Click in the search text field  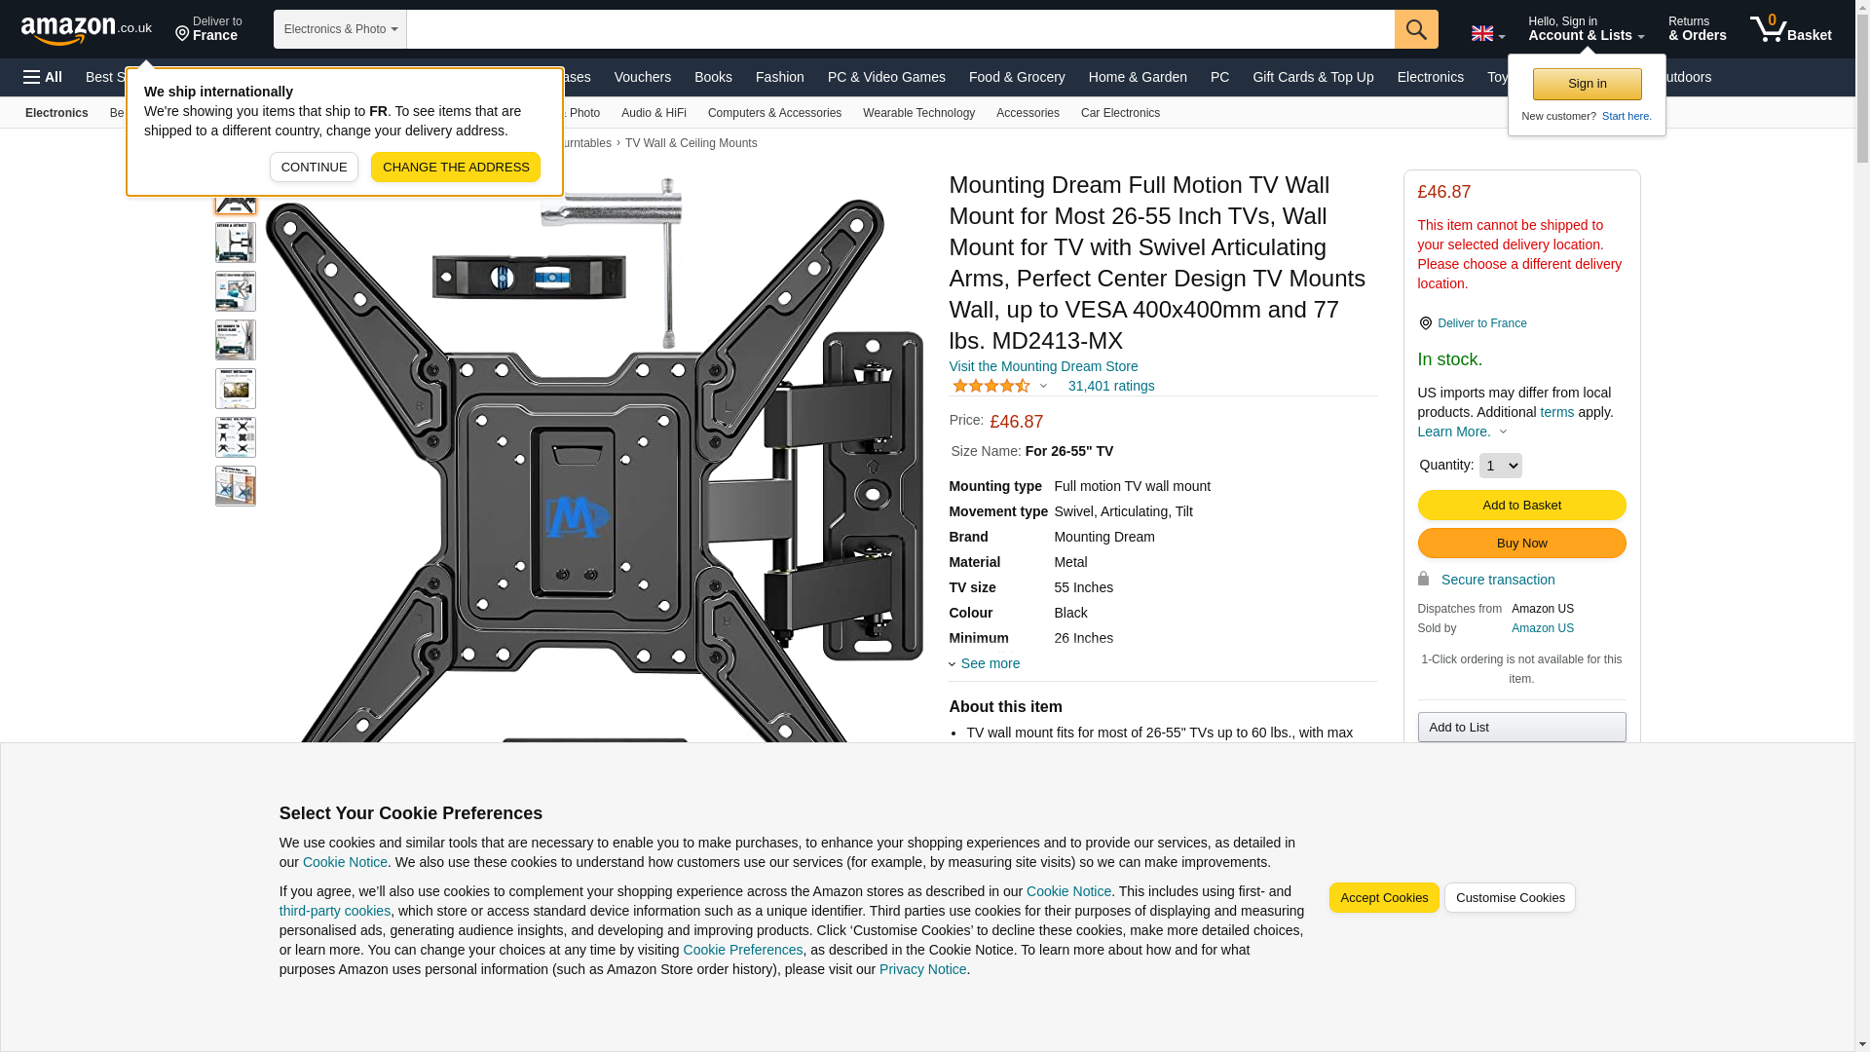click(x=899, y=29)
